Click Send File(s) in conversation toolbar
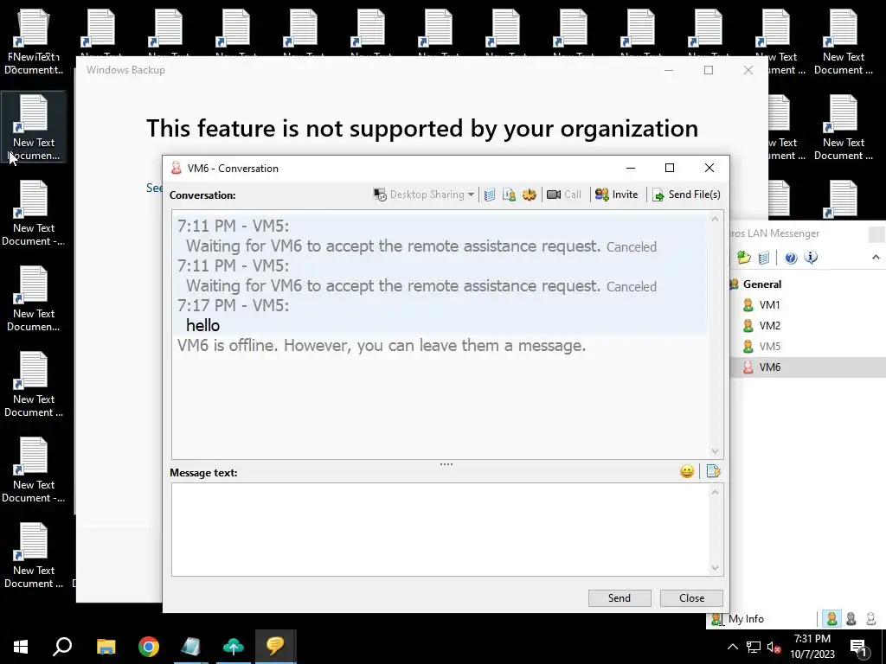Screen dimensions: 886x664 coord(686,195)
